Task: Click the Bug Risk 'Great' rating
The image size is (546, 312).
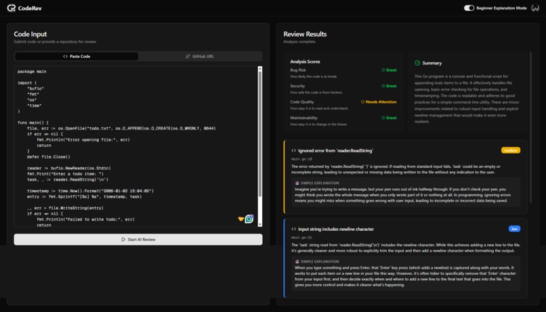Action: click(389, 70)
